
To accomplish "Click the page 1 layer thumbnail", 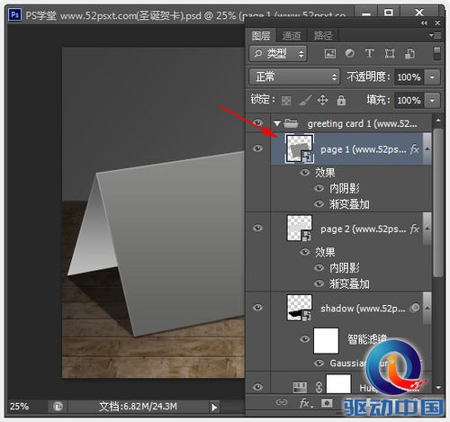I will 300,148.
